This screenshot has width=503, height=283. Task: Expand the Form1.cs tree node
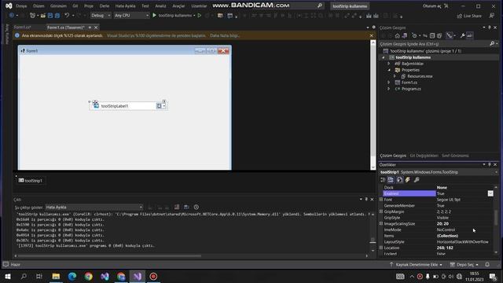388,83
